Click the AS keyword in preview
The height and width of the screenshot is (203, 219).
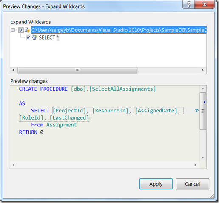coord(22,103)
